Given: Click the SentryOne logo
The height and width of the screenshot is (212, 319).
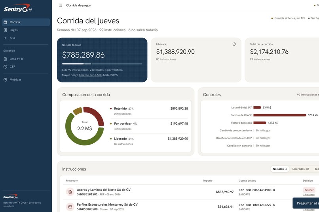Looking at the screenshot, I should click(x=18, y=8).
